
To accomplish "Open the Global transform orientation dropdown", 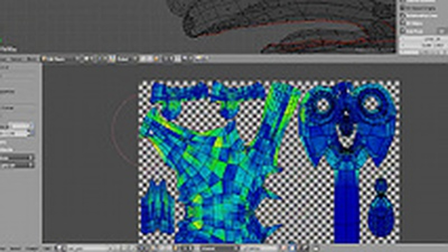I will 123,59.
